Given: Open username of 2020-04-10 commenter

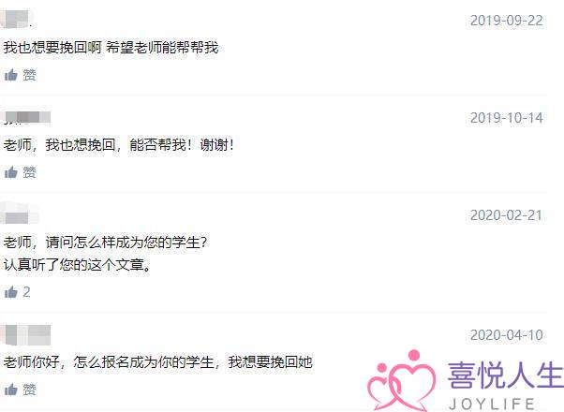Looking at the screenshot, I should click(x=26, y=334).
